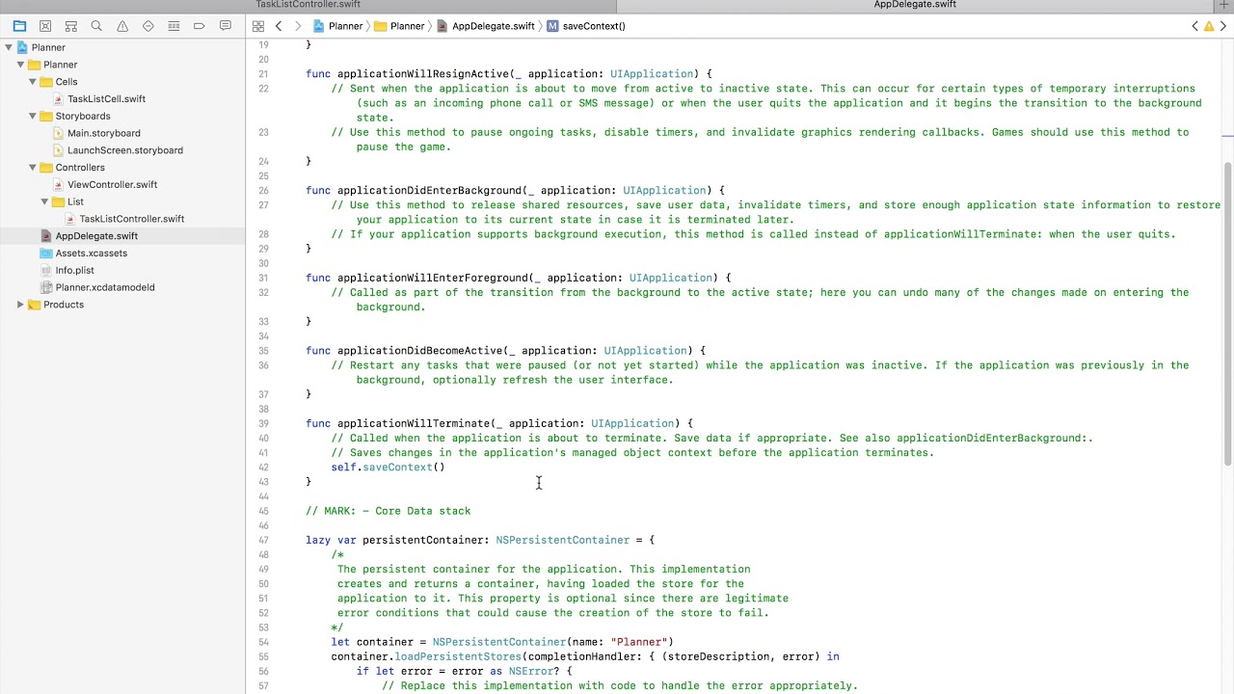The width and height of the screenshot is (1234, 694).
Task: Click line number 31 in gutter
Action: [264, 278]
